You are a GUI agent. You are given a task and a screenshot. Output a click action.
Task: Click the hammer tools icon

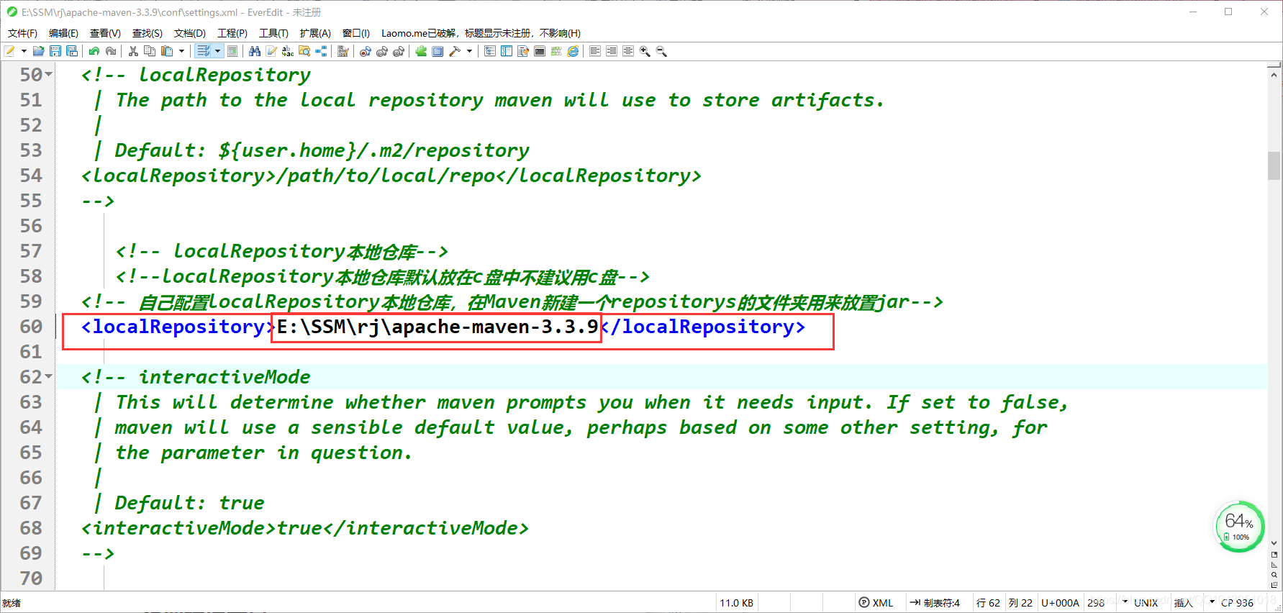[x=455, y=51]
